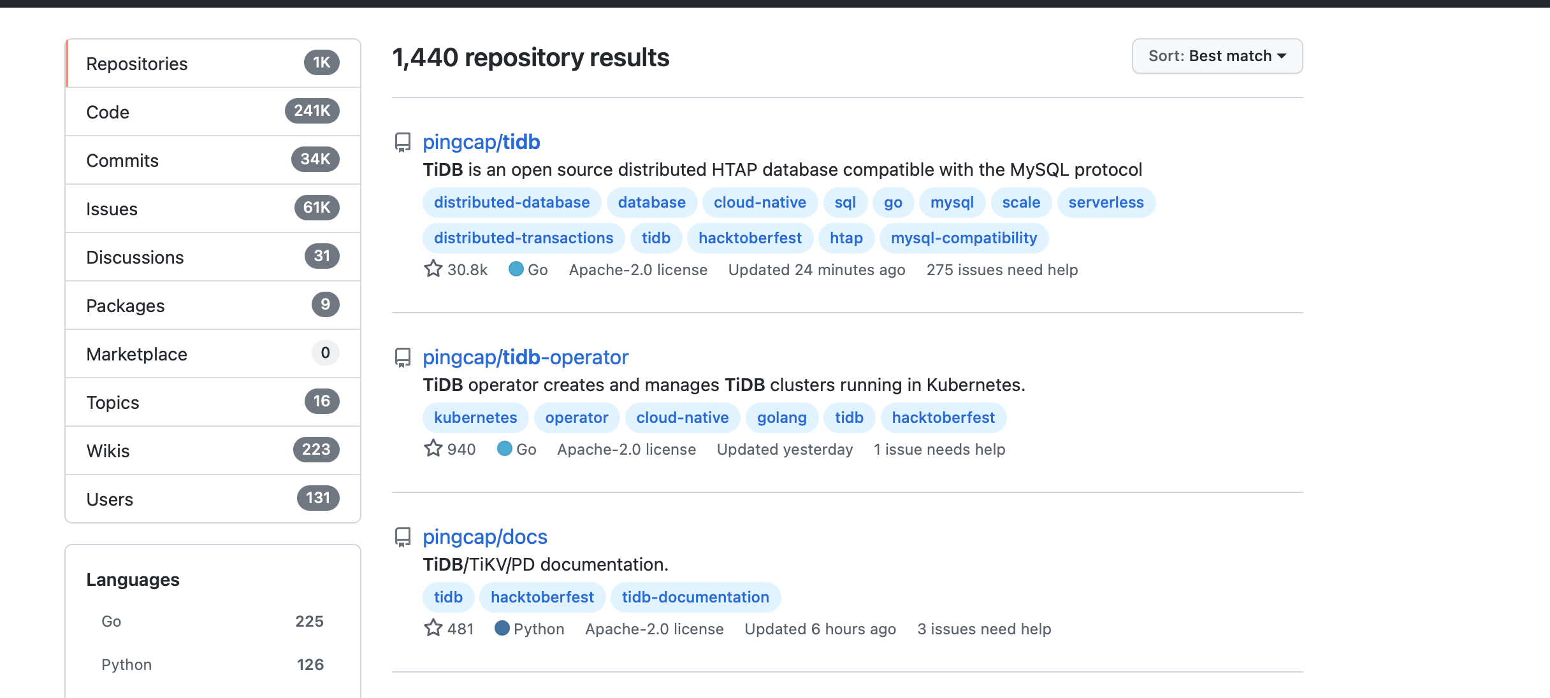Screen dimensions: 1550x698
Task: Open the pingcap/tidb repository link
Action: [x=481, y=142]
